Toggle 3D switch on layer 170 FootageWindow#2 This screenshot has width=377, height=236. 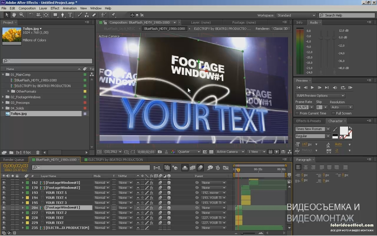pos(169,188)
